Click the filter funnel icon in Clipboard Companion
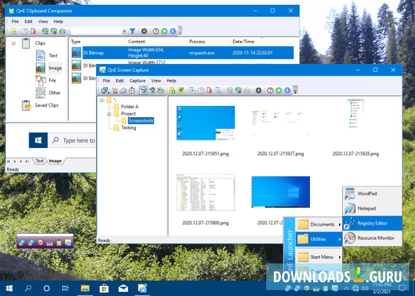The width and height of the screenshot is (415, 296). pos(133,31)
